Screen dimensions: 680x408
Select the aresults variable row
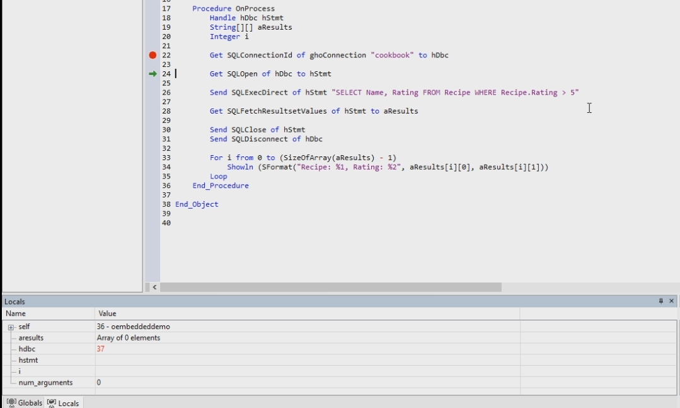(x=31, y=338)
